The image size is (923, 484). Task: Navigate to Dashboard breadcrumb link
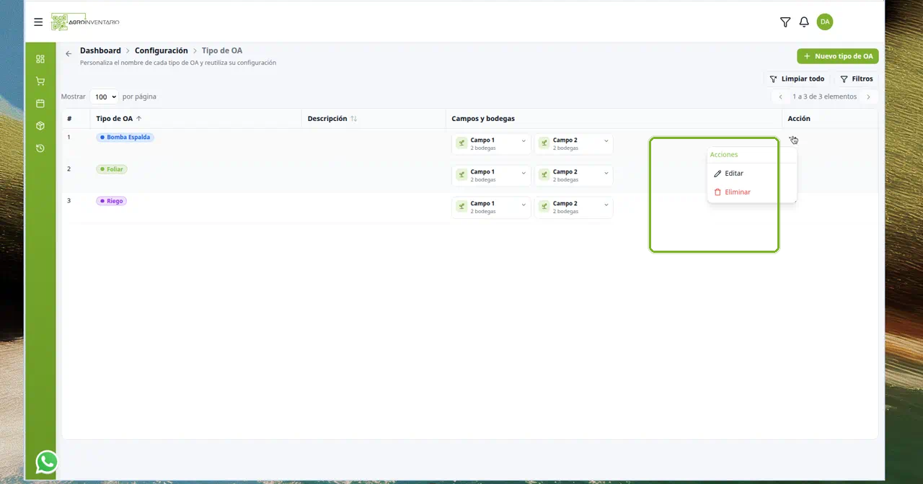[x=100, y=51]
